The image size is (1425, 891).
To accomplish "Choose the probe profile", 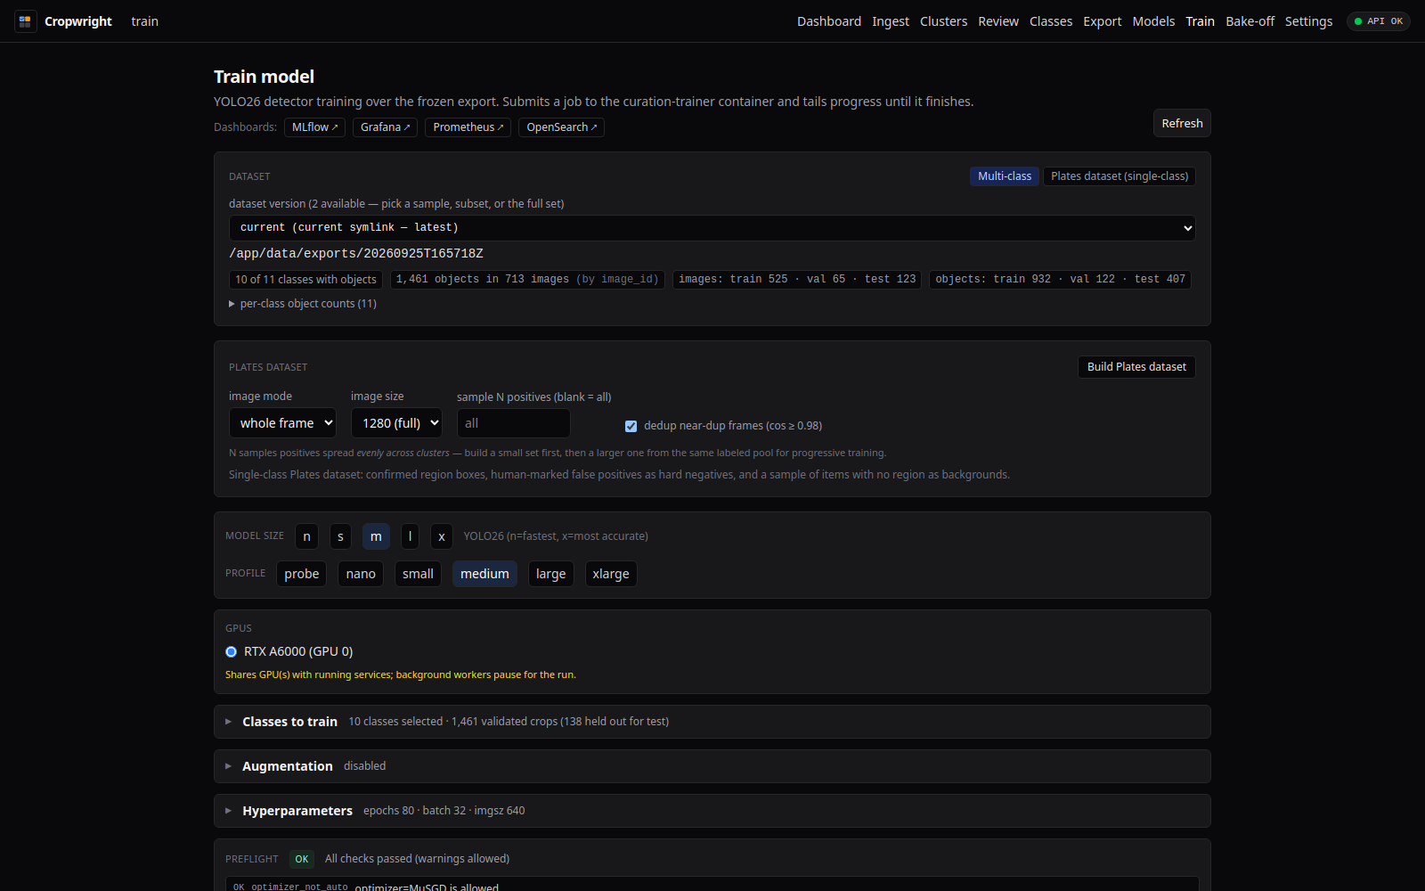I will pyautogui.click(x=302, y=574).
